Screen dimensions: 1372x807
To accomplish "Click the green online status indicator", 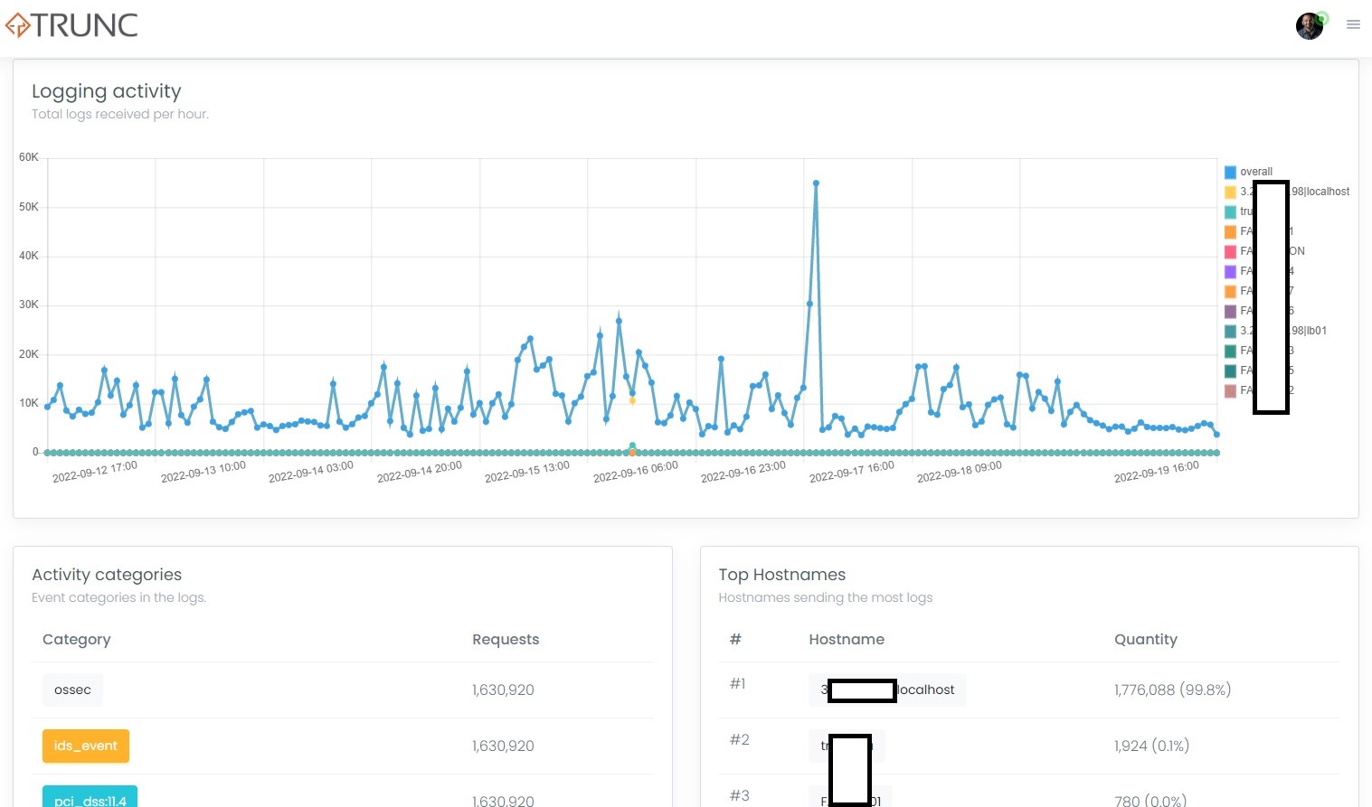I will 1321,17.
